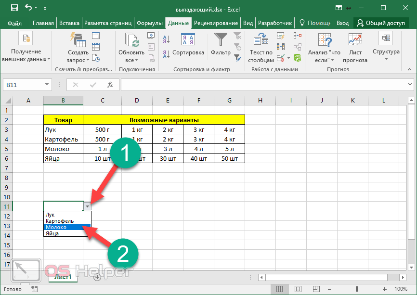The width and height of the screenshot is (417, 295).
Task: Click the Filter funnel icon
Action: click(x=221, y=40)
